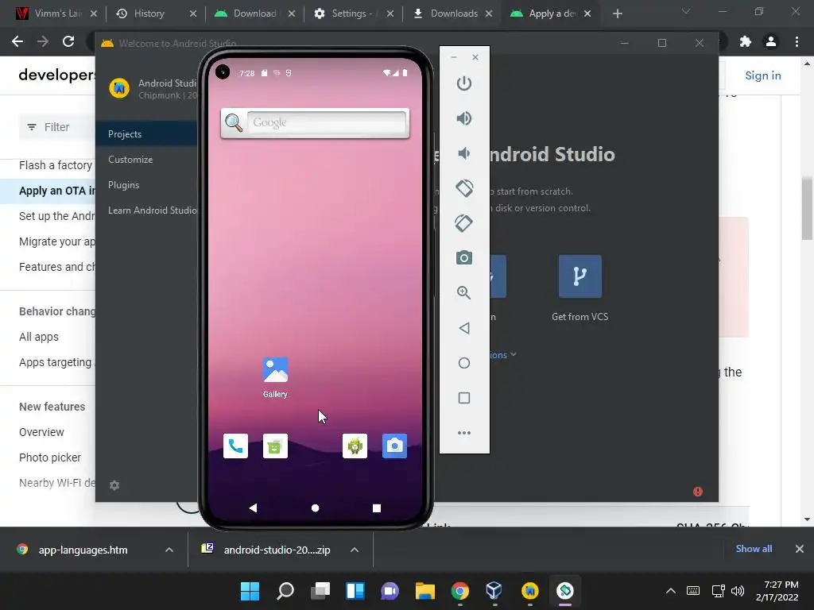Click the emulator toolbar Back triangle
Viewport: 814px width, 610px height.
coord(464,328)
